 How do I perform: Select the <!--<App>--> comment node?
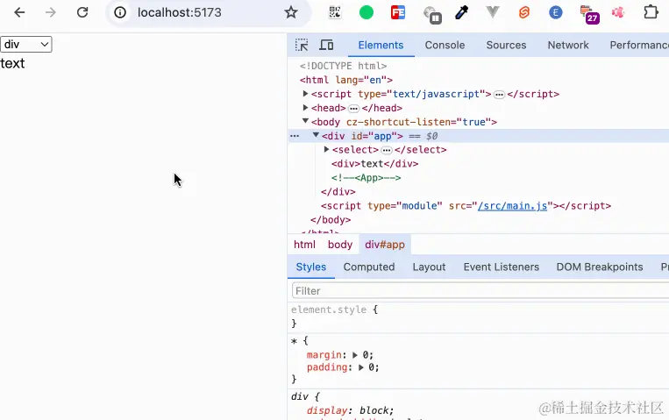coord(367,178)
